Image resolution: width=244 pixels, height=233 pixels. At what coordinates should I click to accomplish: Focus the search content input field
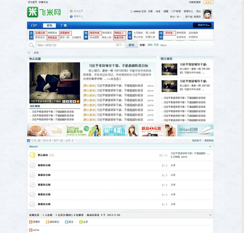pyautogui.click(x=76, y=45)
